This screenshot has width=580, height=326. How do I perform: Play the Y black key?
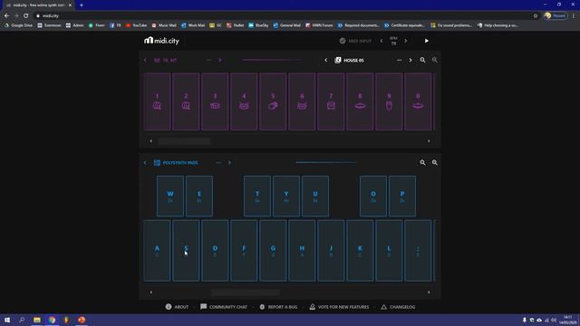coord(286,197)
